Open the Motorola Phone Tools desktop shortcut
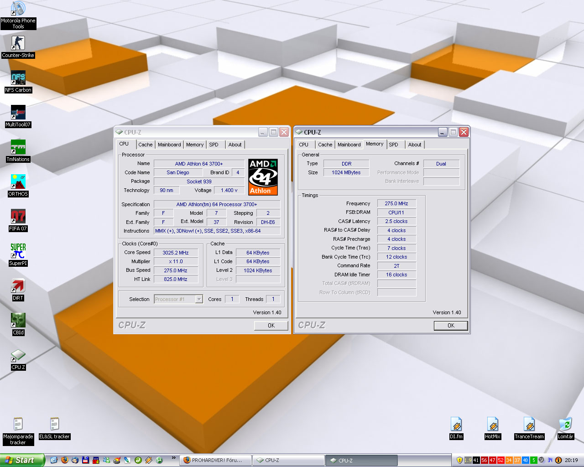This screenshot has width=584, height=467. click(x=18, y=15)
